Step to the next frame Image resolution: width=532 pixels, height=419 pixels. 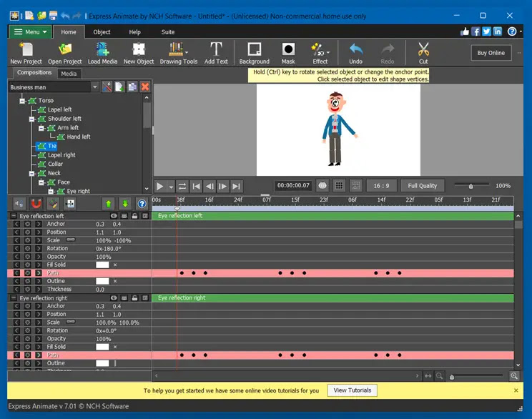[x=222, y=186]
